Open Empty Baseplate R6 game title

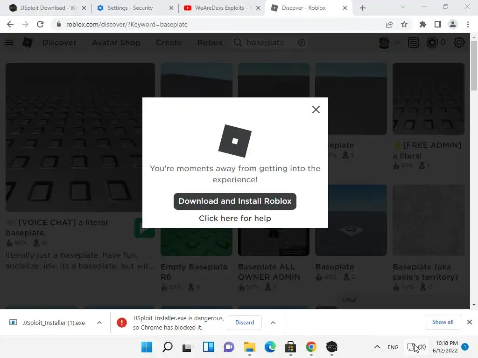coord(194,272)
